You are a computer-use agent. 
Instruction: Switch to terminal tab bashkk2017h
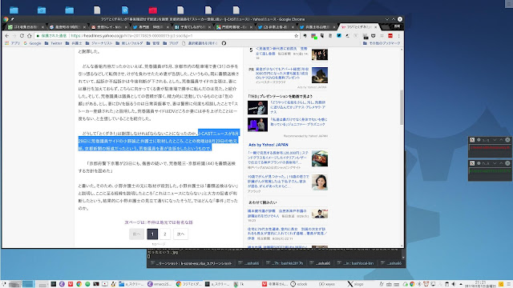pyautogui.click(x=285, y=263)
